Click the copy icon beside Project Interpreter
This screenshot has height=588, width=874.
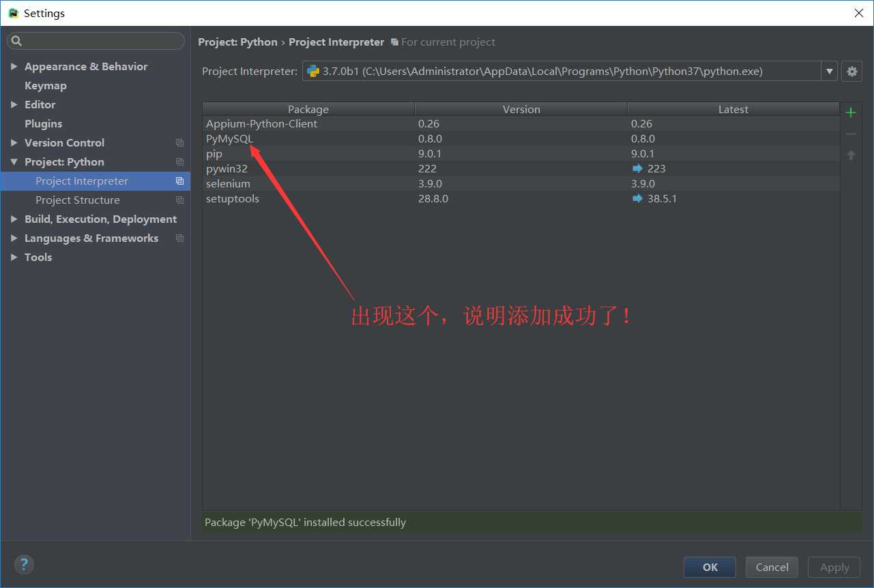point(179,181)
